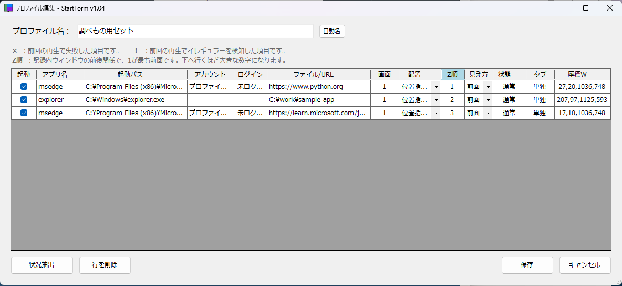The height and width of the screenshot is (286, 622).
Task: Sort by the Z順 column header
Action: click(x=453, y=74)
